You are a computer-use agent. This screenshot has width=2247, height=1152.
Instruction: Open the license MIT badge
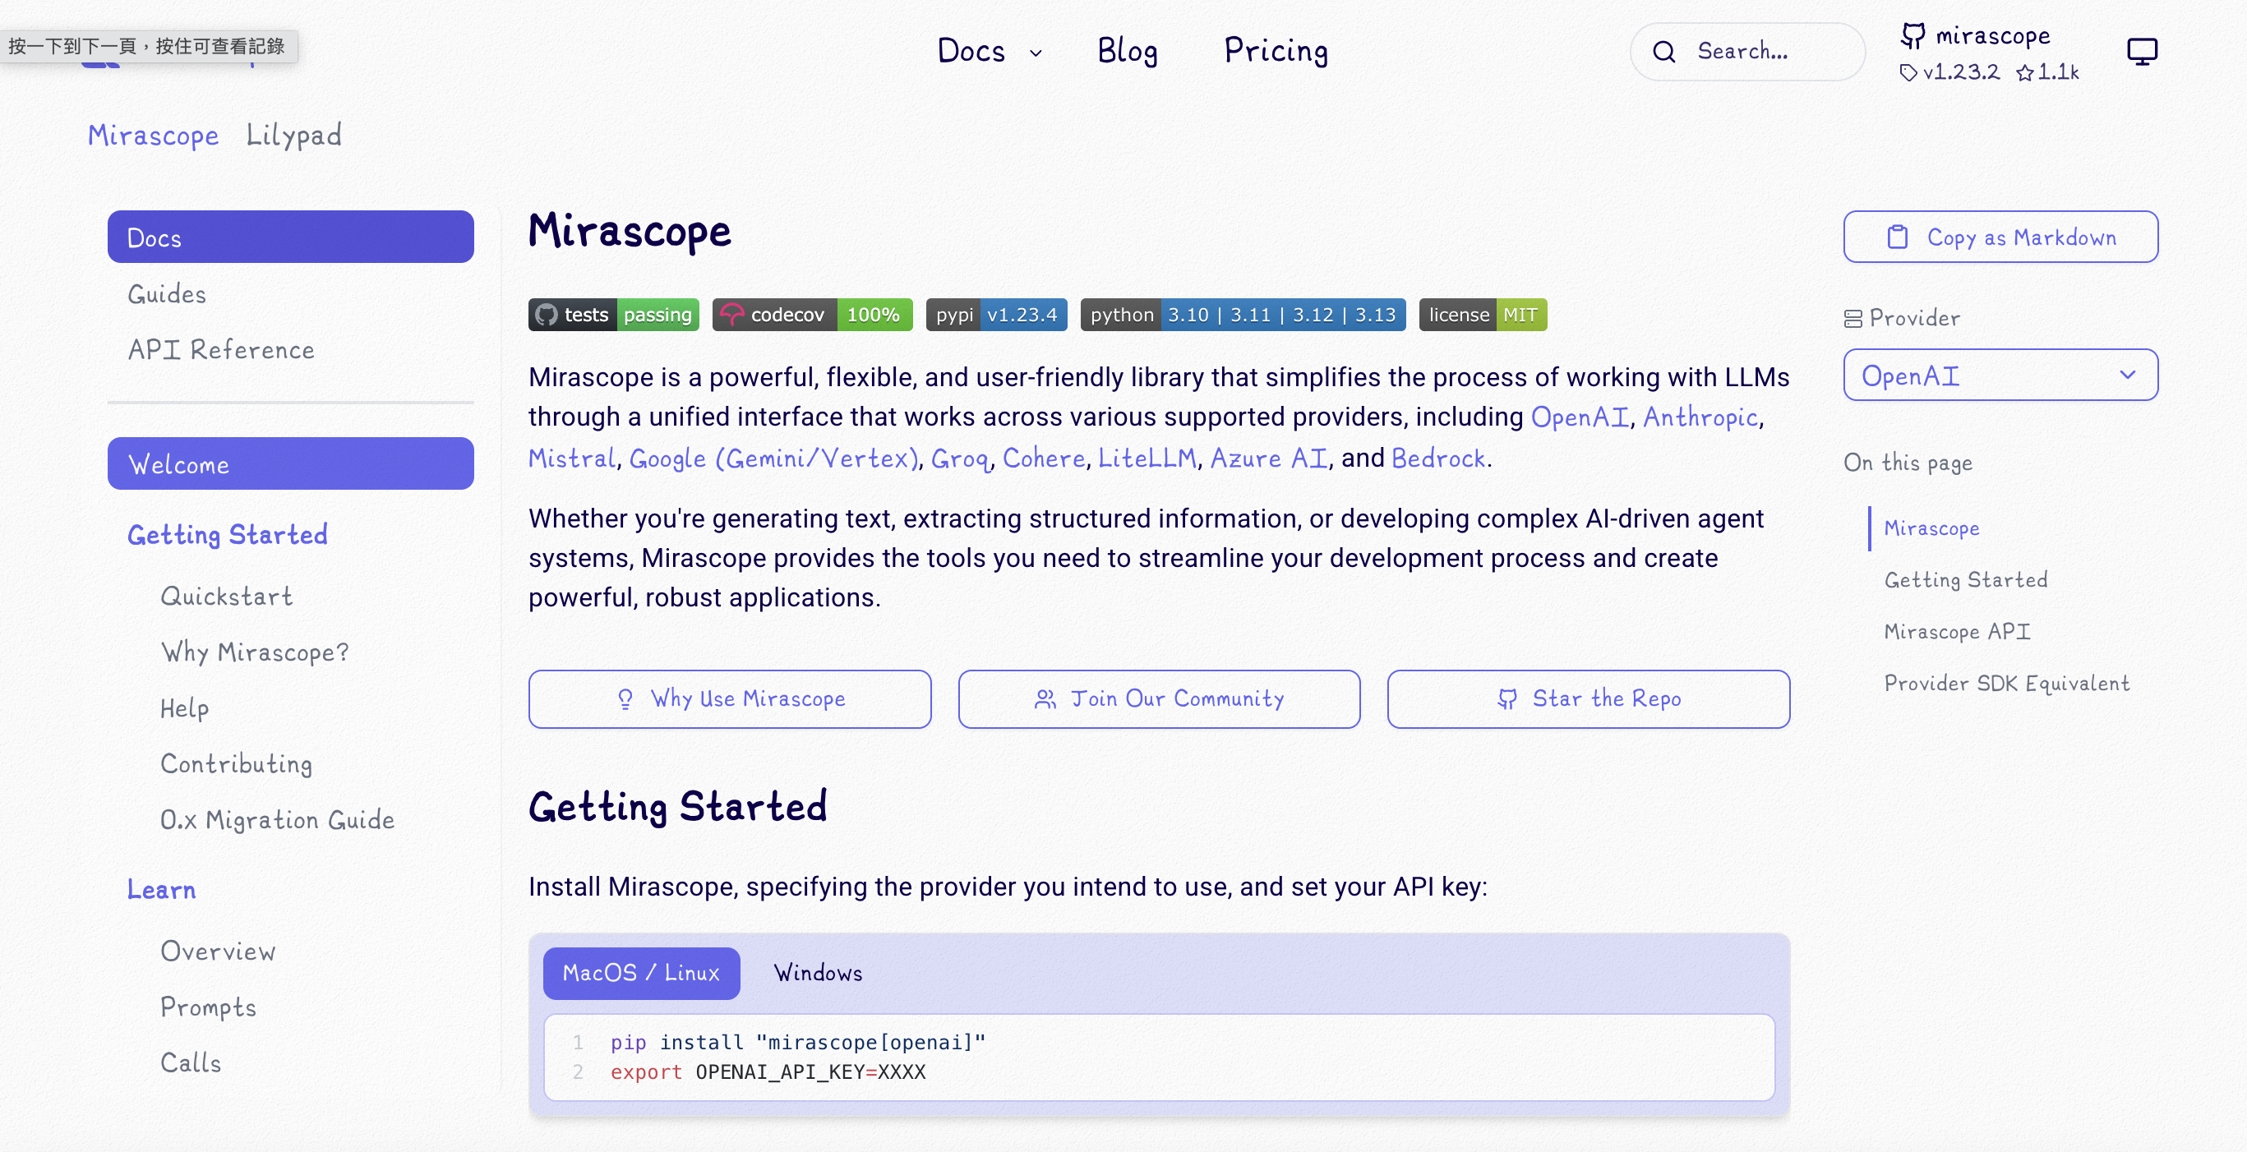point(1483,315)
